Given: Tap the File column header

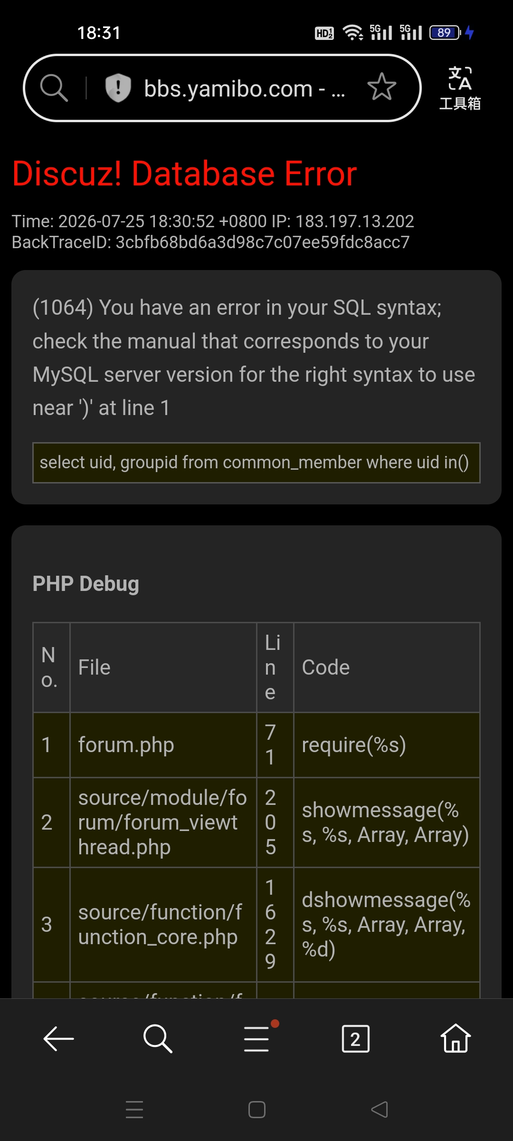Looking at the screenshot, I should click(x=163, y=667).
